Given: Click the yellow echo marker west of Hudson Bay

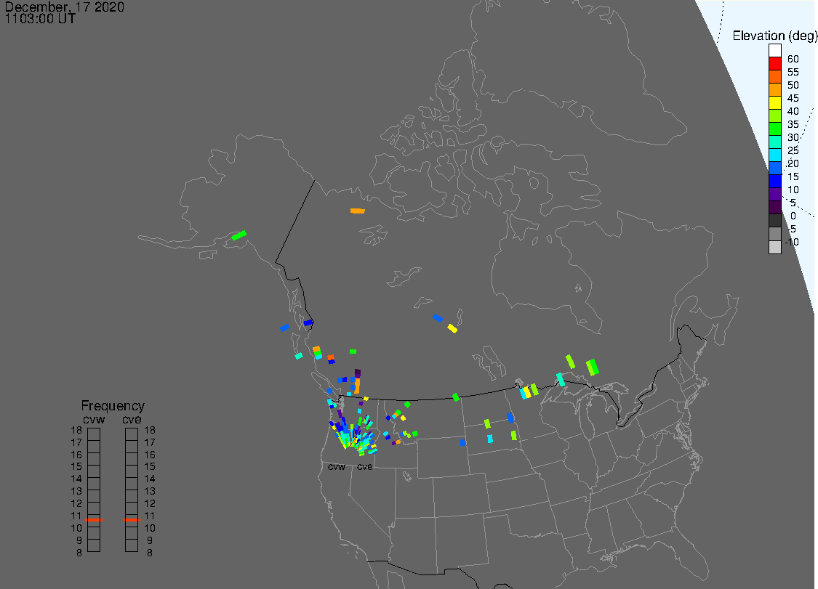Looking at the screenshot, I should pyautogui.click(x=452, y=328).
